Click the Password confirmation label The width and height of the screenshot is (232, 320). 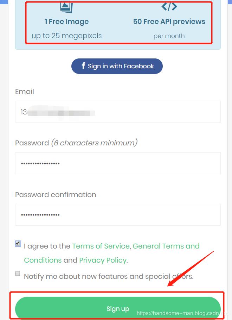pyautogui.click(x=56, y=195)
